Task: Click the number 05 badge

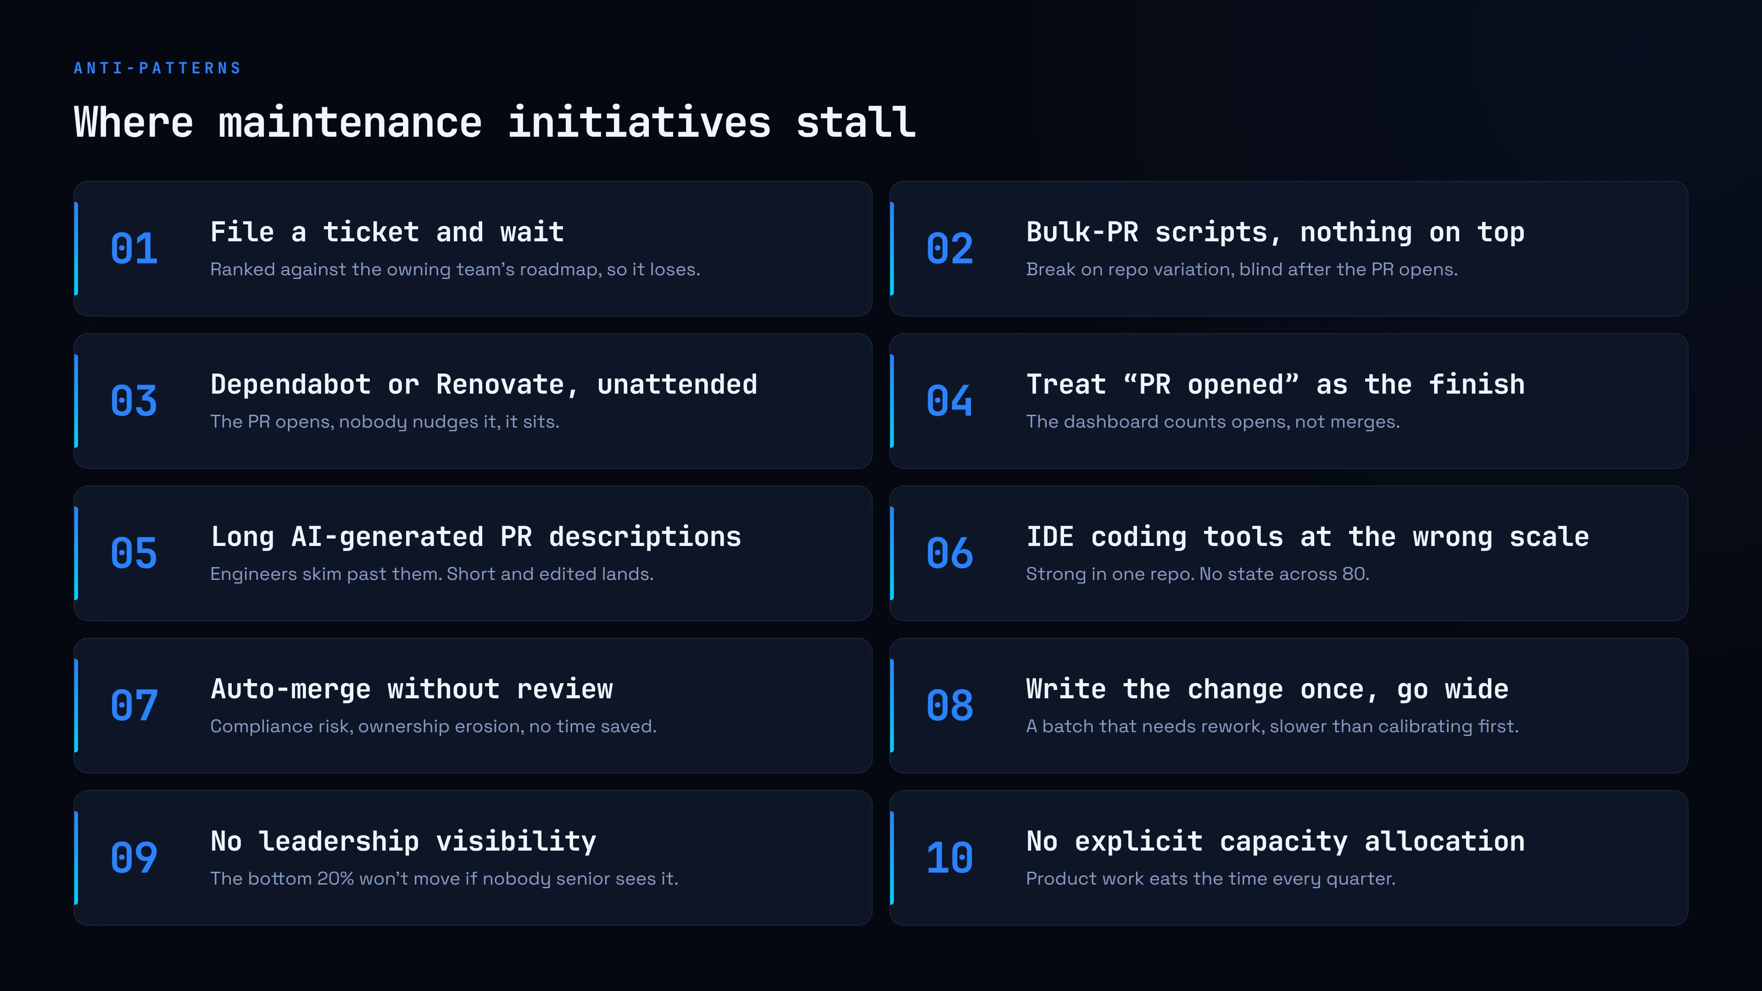Action: pyautogui.click(x=134, y=553)
